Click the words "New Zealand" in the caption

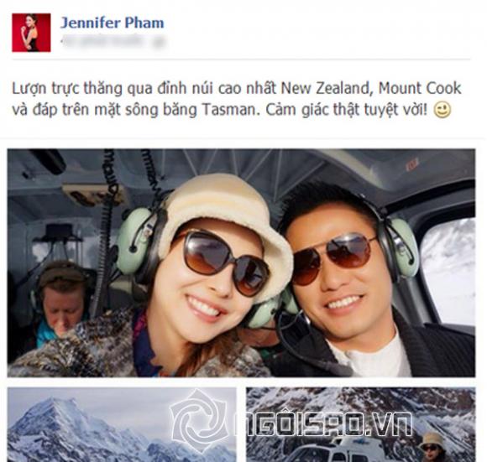pyautogui.click(x=326, y=88)
